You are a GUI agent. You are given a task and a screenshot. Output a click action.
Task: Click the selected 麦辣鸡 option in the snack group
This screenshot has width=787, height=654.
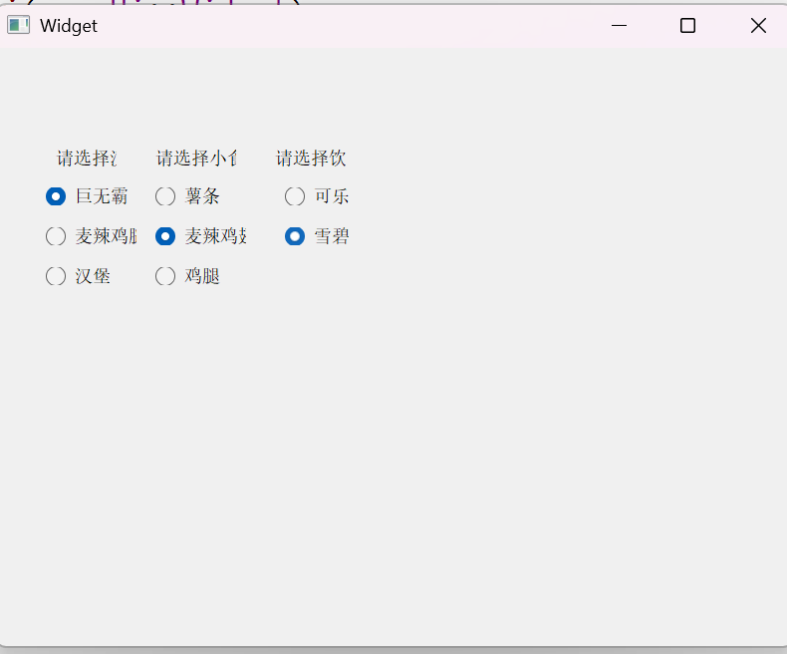click(200, 236)
